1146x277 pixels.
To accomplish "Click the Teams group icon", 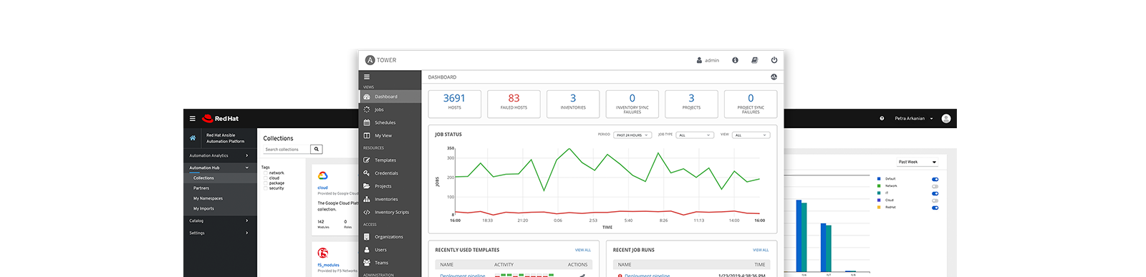I will (x=367, y=263).
